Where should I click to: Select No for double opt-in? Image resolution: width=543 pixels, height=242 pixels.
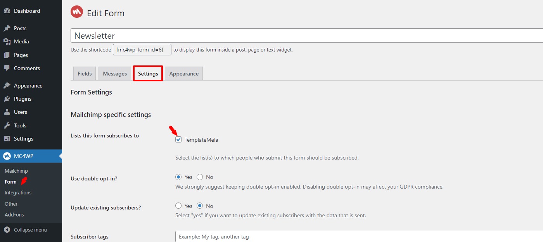click(x=200, y=177)
